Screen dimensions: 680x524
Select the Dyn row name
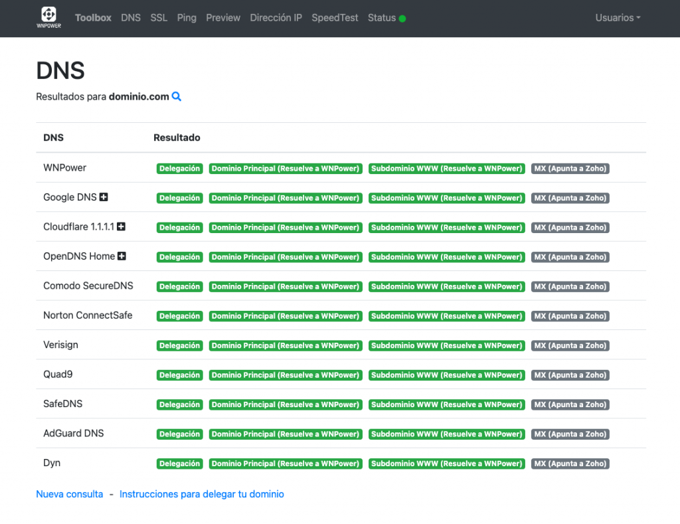pyautogui.click(x=52, y=463)
